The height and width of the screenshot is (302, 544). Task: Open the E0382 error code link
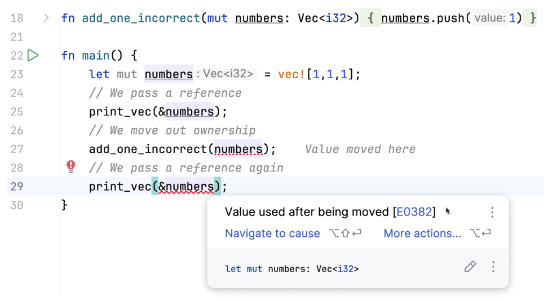click(414, 212)
